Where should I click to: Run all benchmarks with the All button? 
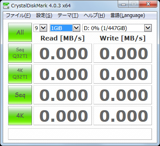click(x=20, y=32)
